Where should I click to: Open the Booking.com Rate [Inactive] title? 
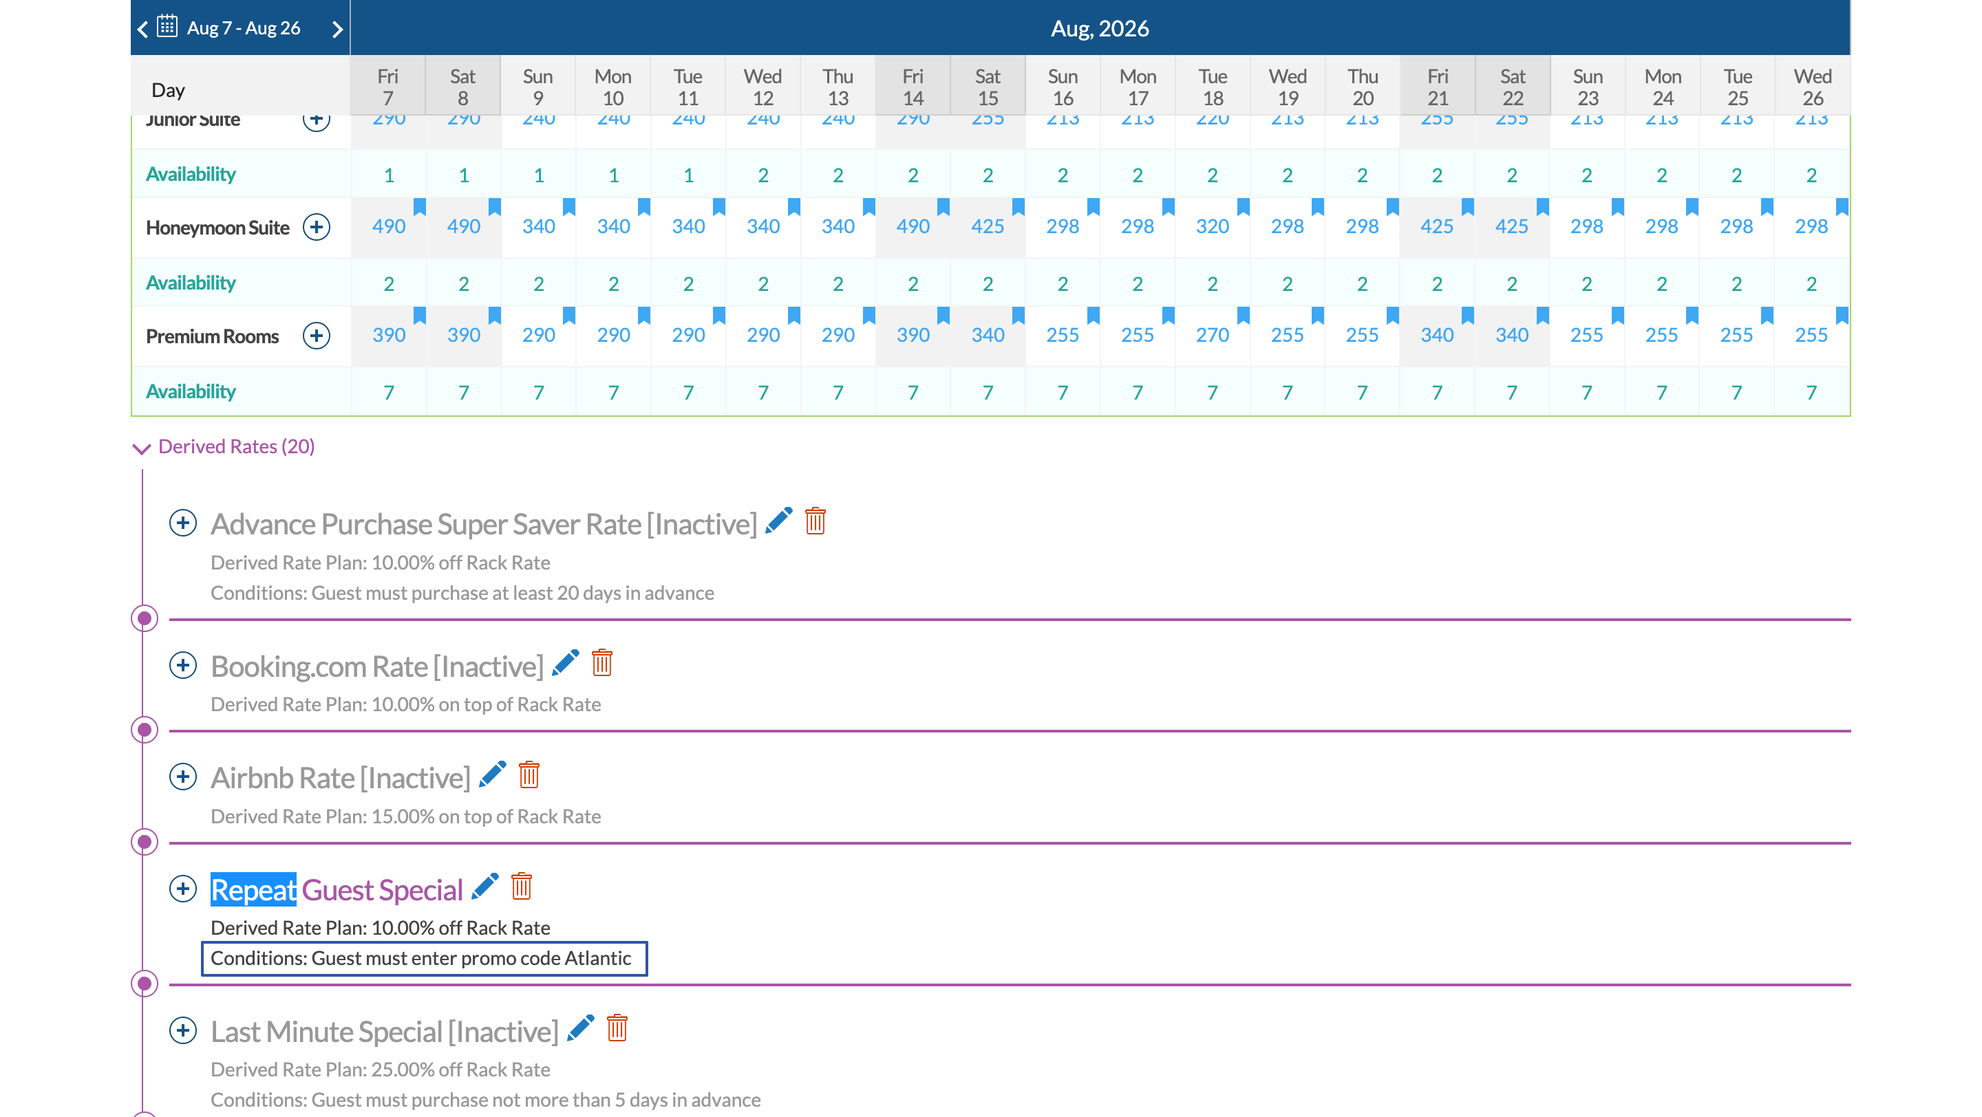(377, 666)
